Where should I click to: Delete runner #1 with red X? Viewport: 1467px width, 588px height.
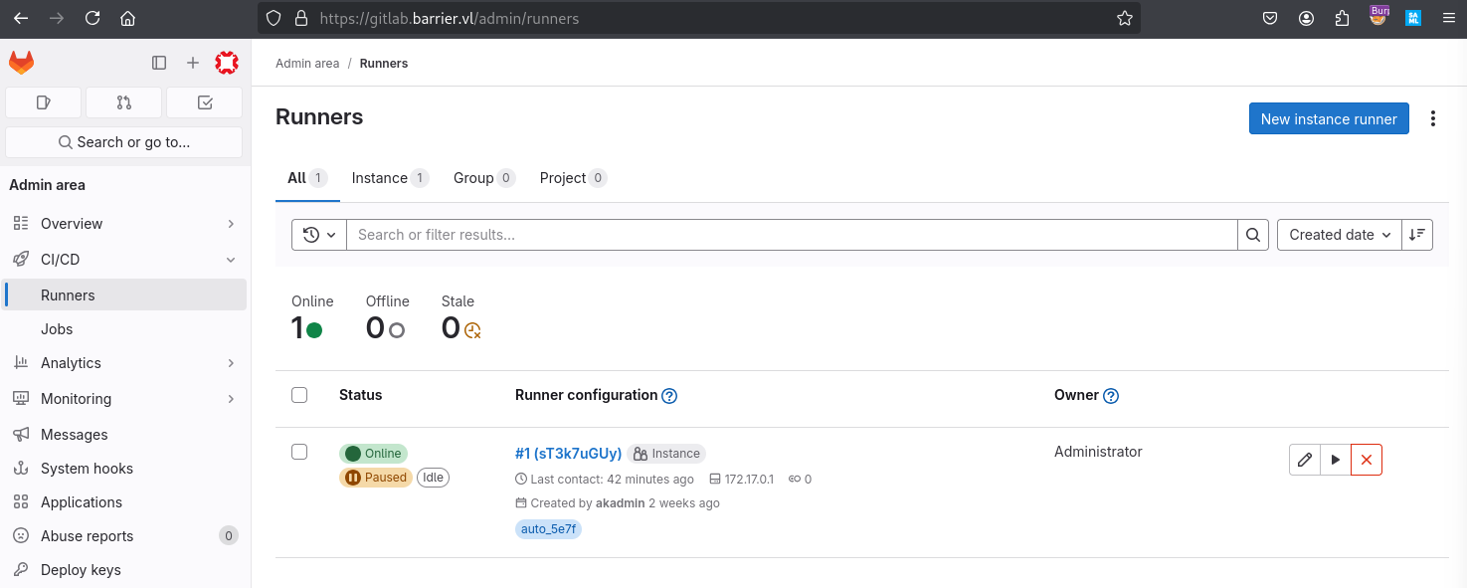pos(1367,460)
